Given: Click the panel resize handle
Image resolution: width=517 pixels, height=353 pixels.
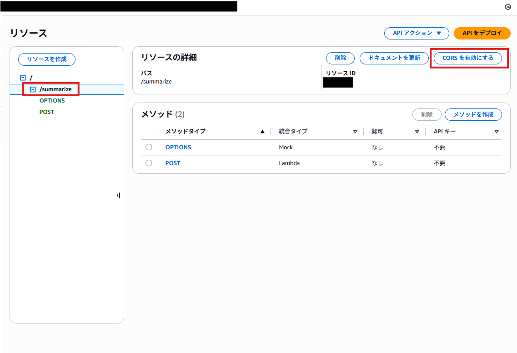Looking at the screenshot, I should tap(119, 196).
